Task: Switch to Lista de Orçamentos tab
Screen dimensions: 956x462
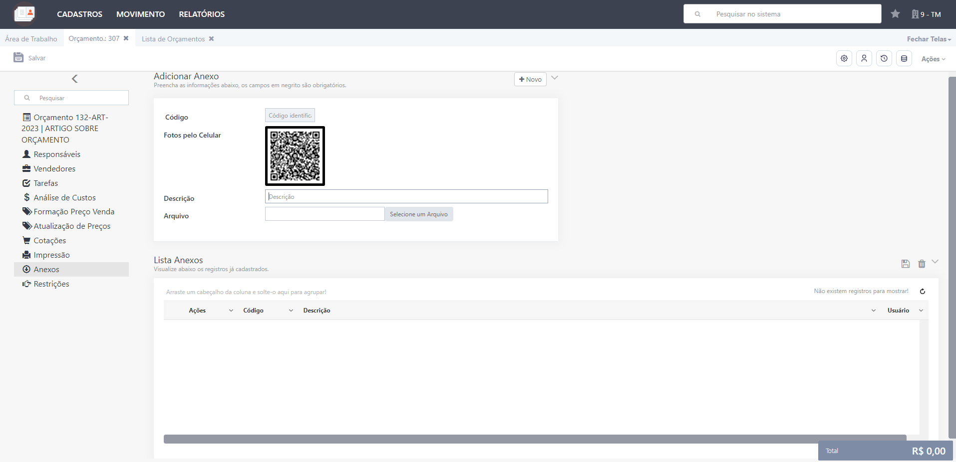Action: [x=173, y=39]
